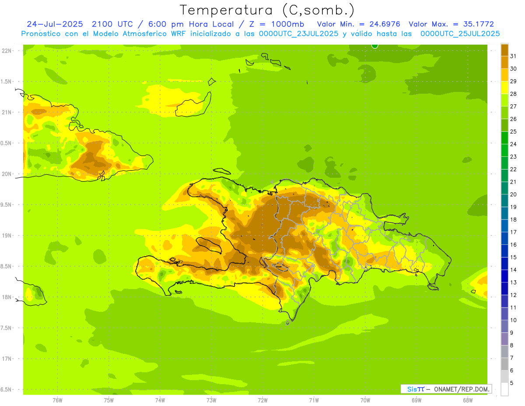Click the 'Valor Max. = 35.1772' readout
This screenshot has width=525, height=406.
(x=451, y=24)
